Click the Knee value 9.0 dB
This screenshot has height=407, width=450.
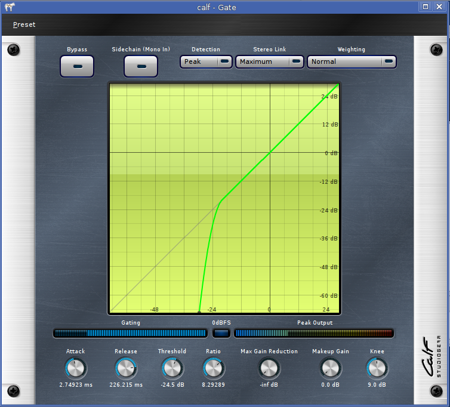pyautogui.click(x=377, y=384)
